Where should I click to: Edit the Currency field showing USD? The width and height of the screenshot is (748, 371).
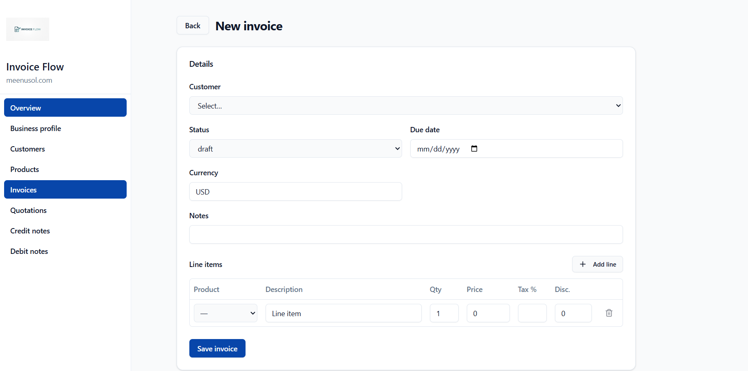click(295, 191)
